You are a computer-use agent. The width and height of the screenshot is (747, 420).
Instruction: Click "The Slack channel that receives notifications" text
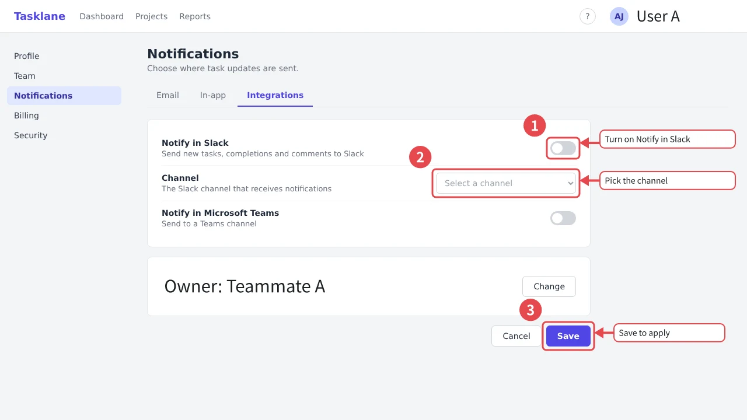(x=246, y=189)
